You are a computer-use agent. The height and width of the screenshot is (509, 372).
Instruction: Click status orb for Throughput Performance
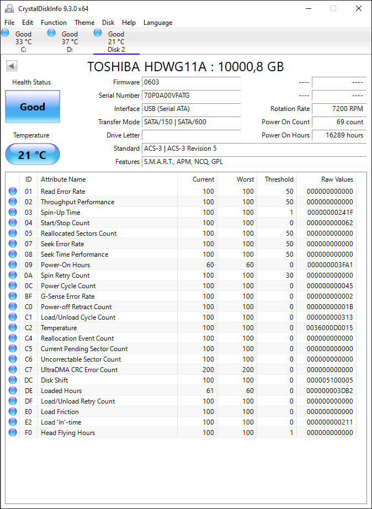point(13,202)
